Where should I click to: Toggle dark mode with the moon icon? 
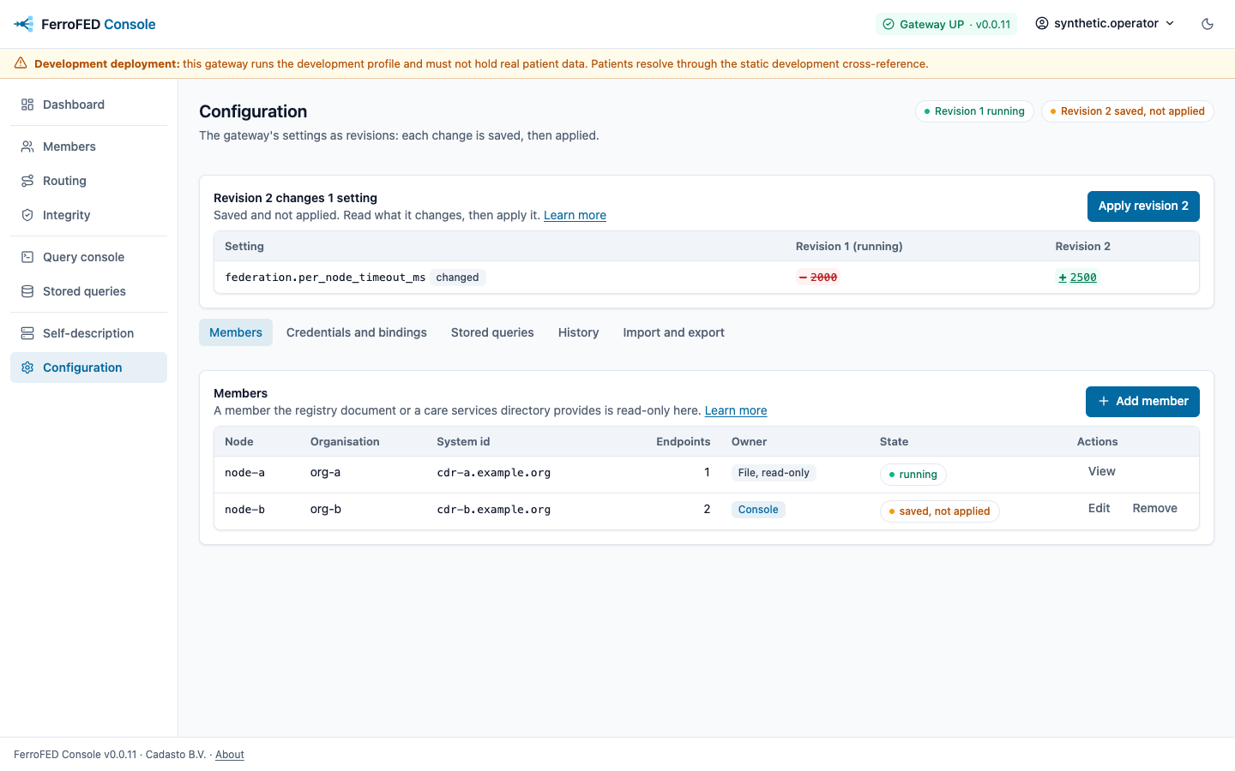click(1208, 24)
